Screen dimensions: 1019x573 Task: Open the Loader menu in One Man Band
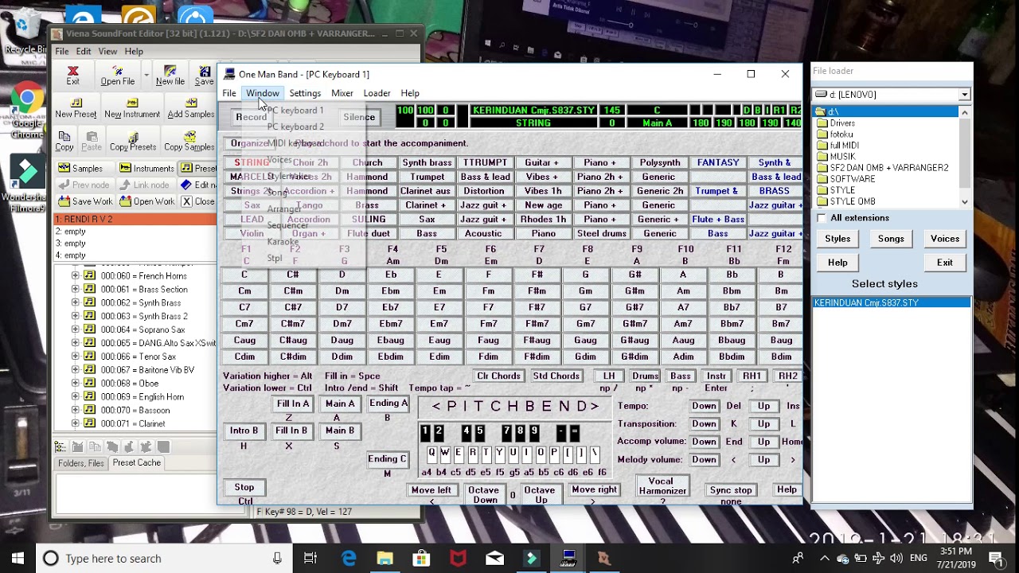point(377,93)
